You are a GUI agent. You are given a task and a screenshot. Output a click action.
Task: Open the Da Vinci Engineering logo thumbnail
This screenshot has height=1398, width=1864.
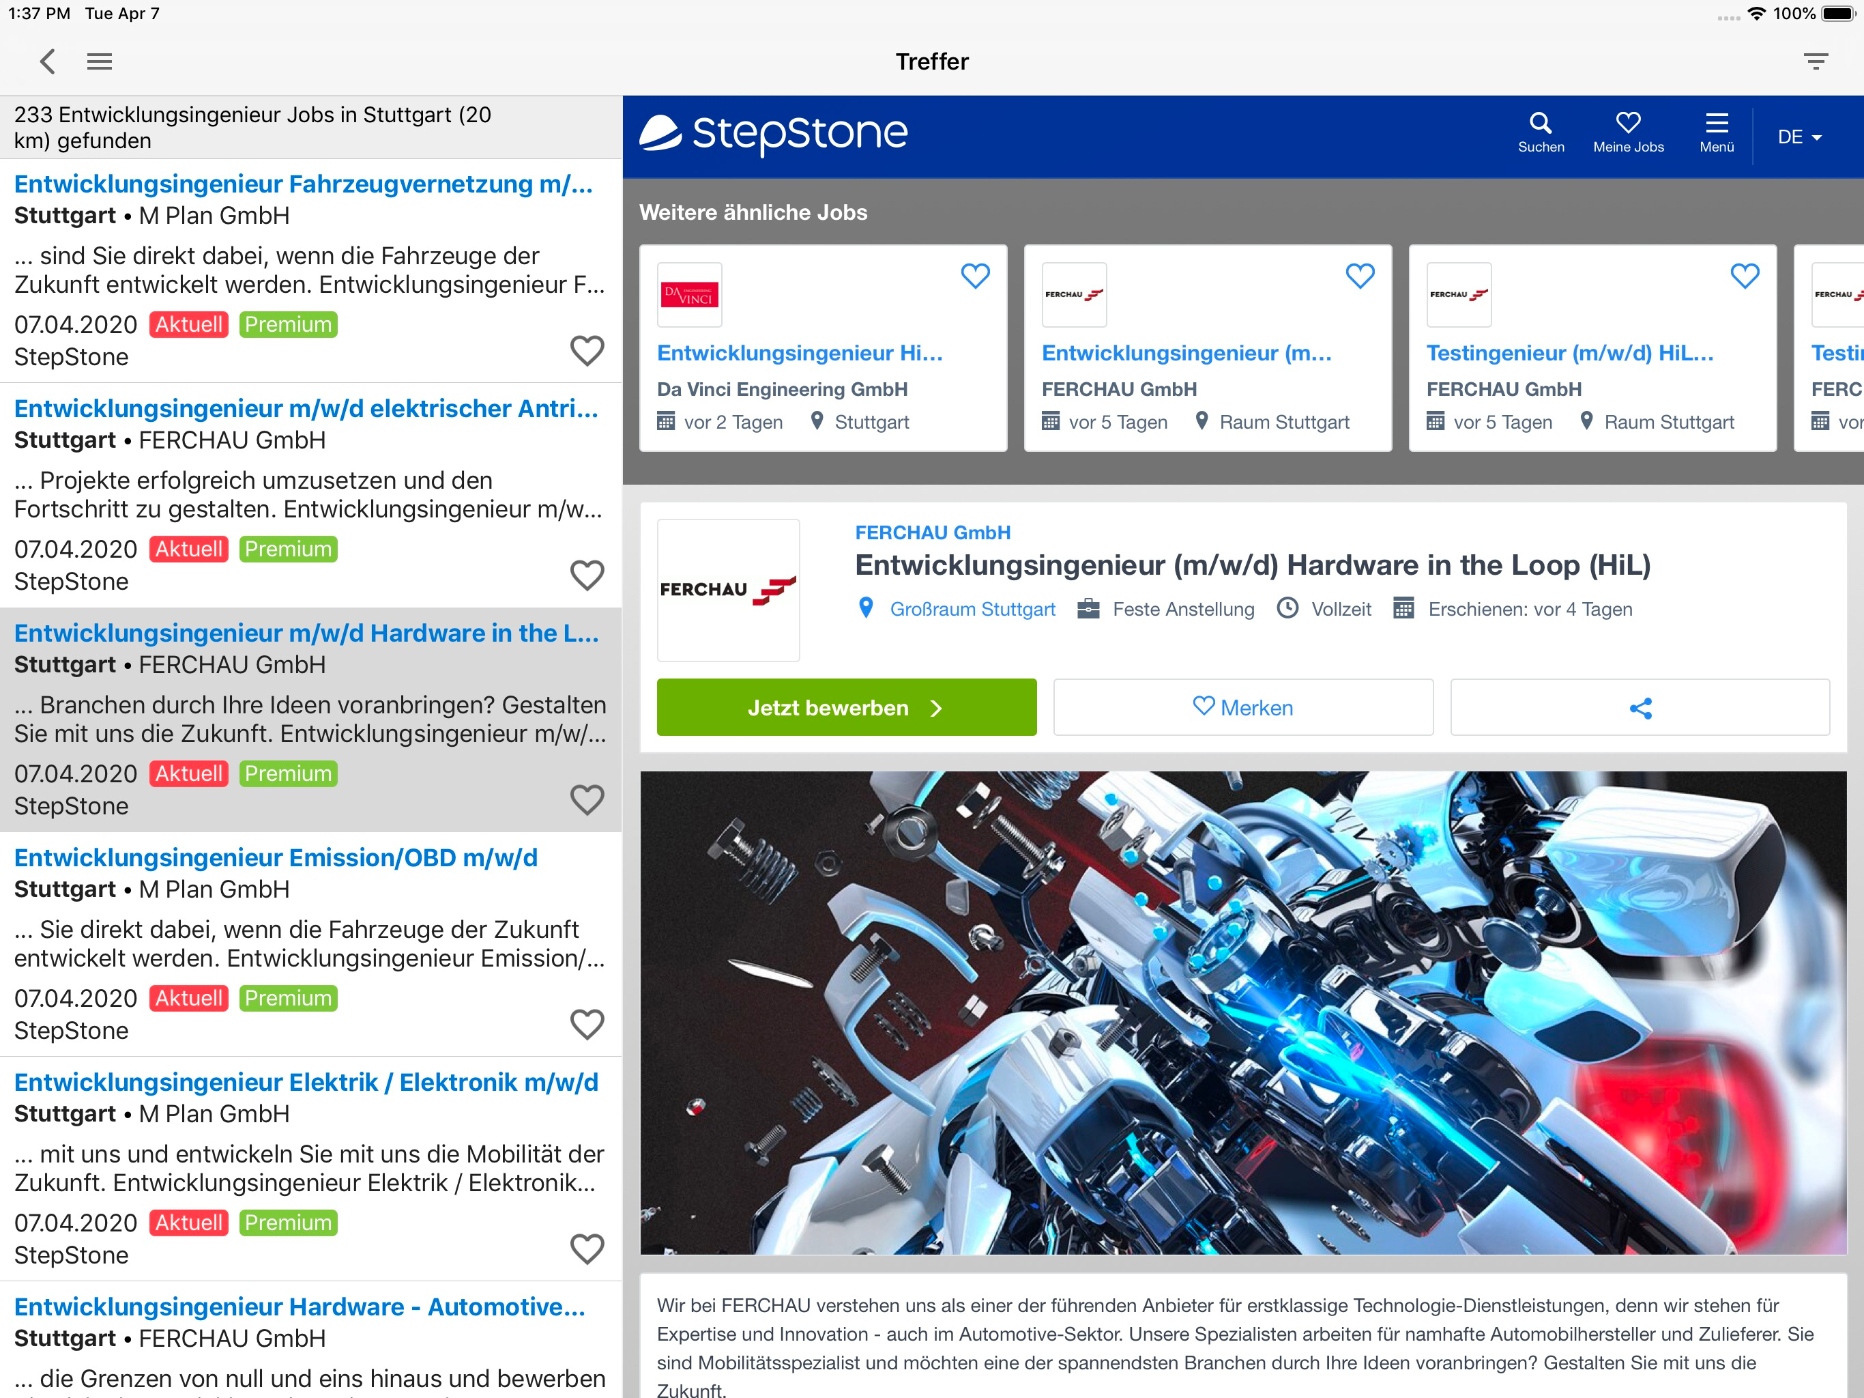point(689,295)
